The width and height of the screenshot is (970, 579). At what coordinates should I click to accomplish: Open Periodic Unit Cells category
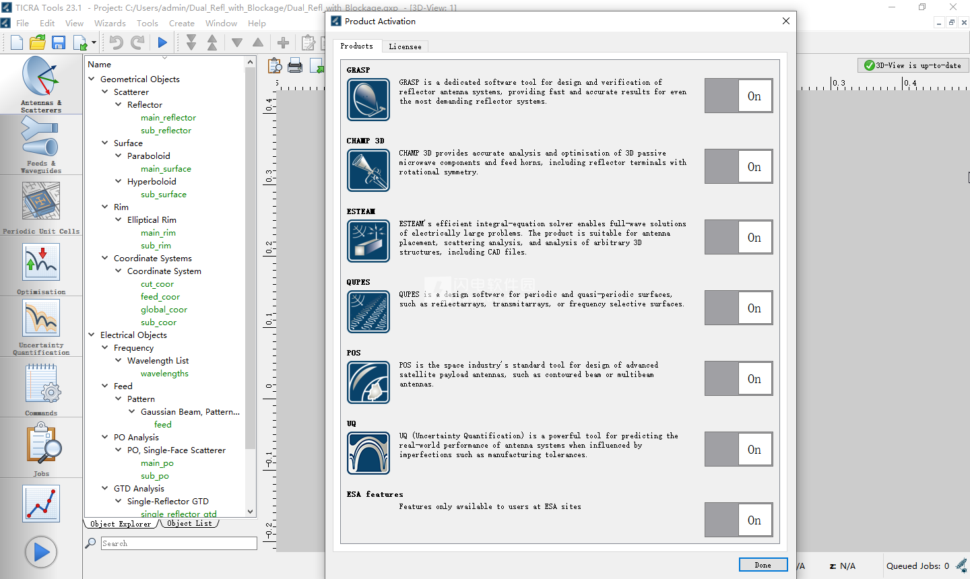click(41, 205)
